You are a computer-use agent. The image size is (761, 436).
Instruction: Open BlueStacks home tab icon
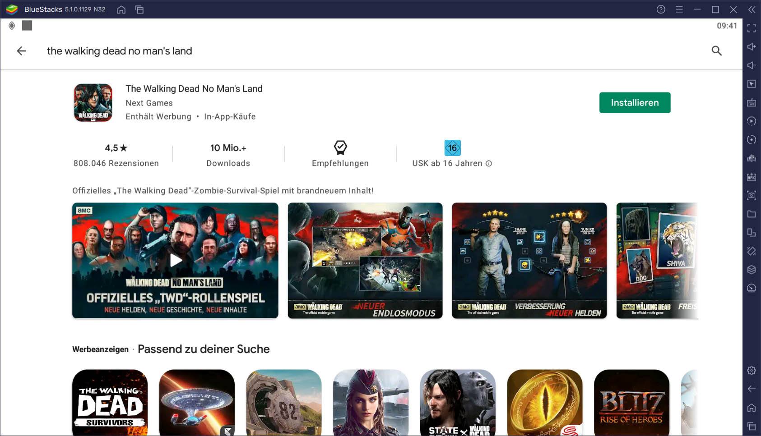(121, 9)
